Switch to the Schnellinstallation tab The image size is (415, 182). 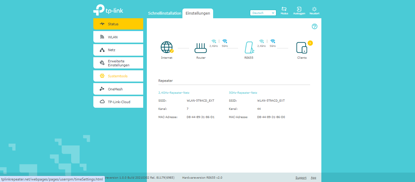pyautogui.click(x=165, y=13)
